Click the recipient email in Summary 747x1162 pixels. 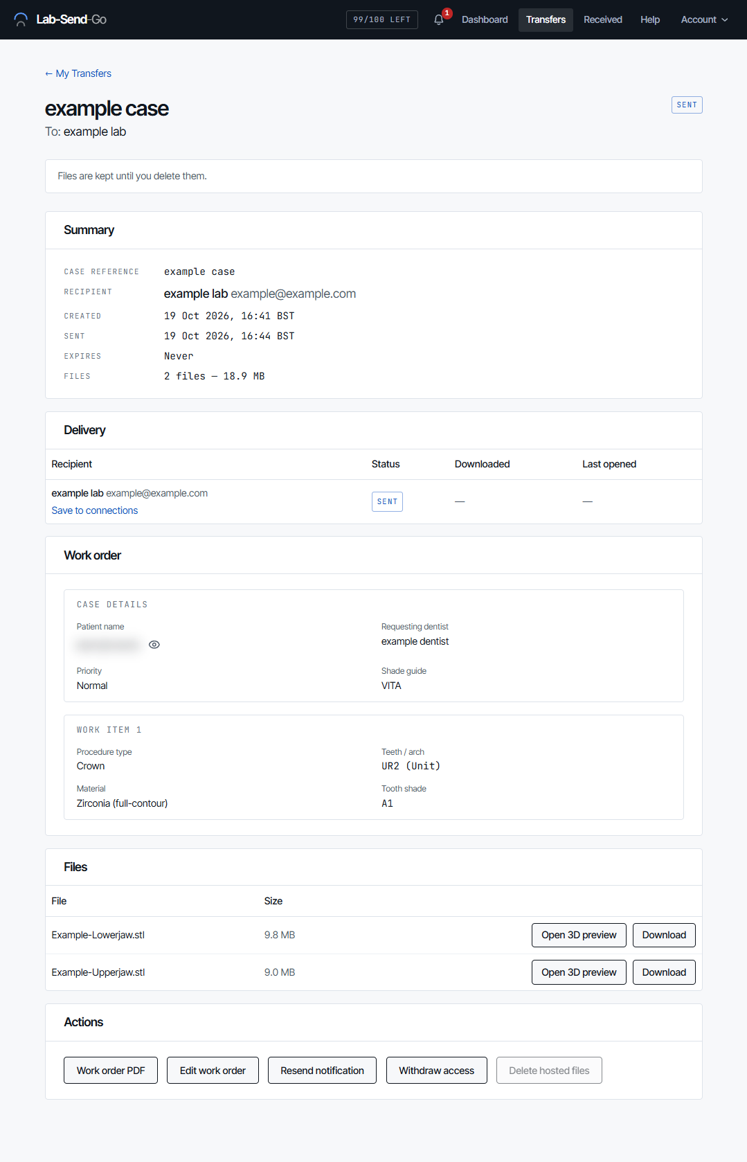294,294
